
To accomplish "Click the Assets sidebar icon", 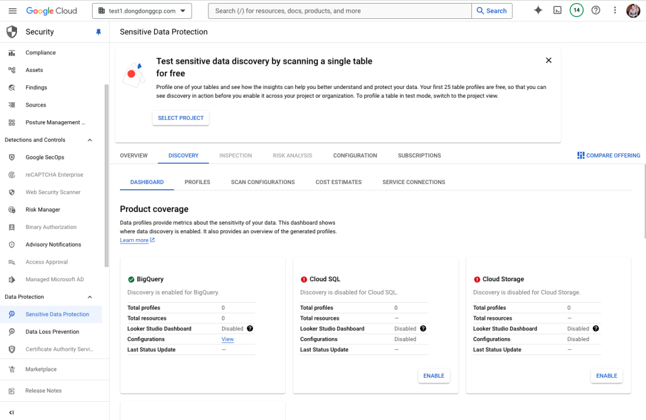I will (x=12, y=70).
